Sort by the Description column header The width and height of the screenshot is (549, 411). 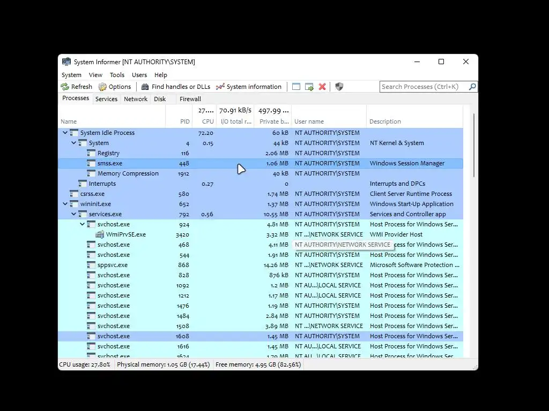pos(414,116)
